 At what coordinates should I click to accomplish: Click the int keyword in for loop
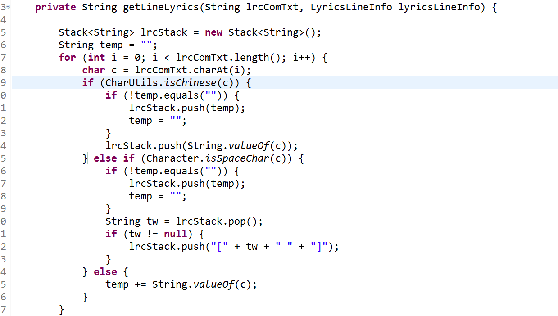[x=96, y=58]
